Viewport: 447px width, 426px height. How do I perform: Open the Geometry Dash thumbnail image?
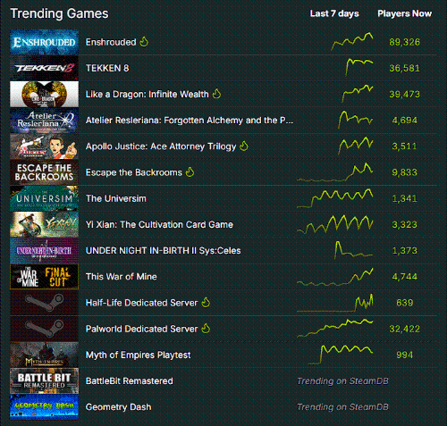click(x=44, y=406)
